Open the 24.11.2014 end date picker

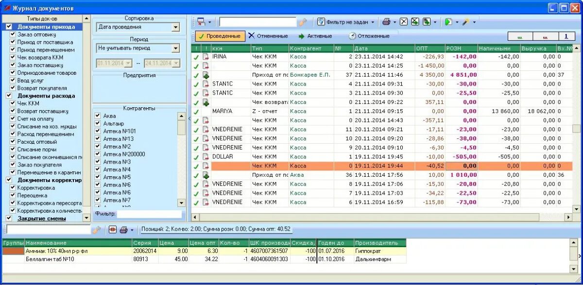[x=175, y=63]
